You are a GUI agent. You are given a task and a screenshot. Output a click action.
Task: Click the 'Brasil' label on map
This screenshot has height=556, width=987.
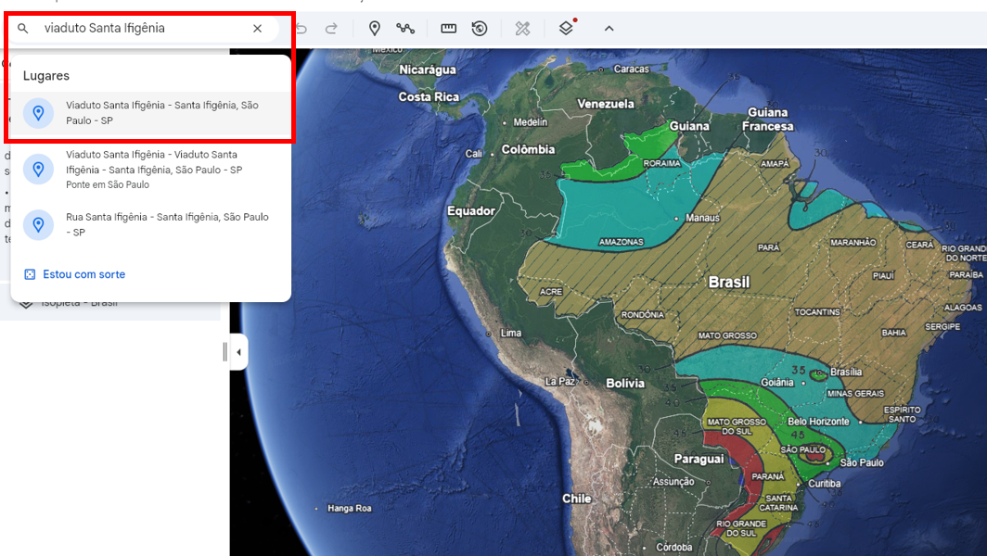(x=728, y=282)
